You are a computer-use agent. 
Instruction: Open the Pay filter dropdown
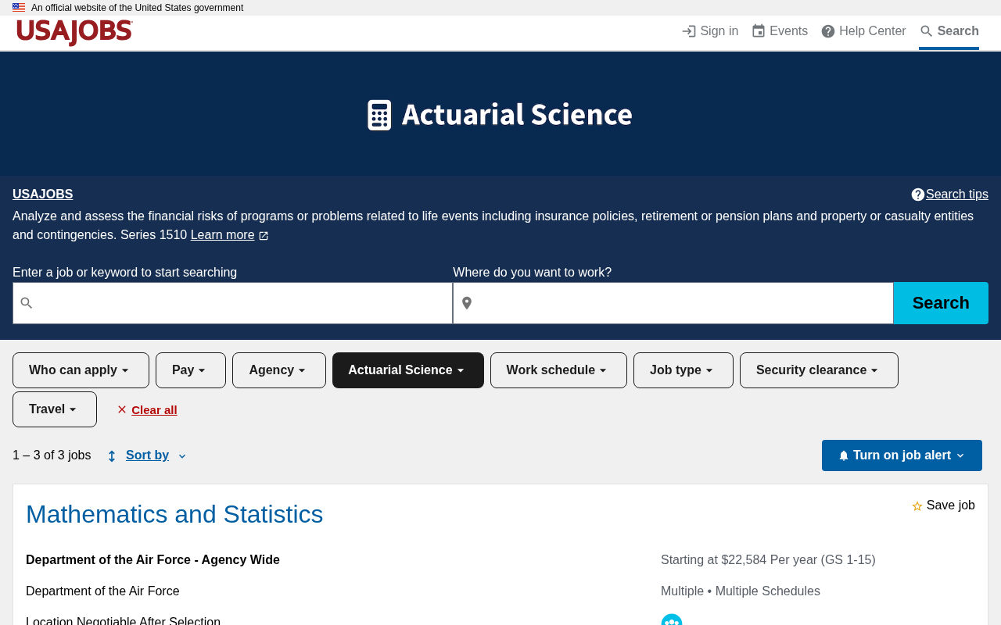tap(191, 370)
